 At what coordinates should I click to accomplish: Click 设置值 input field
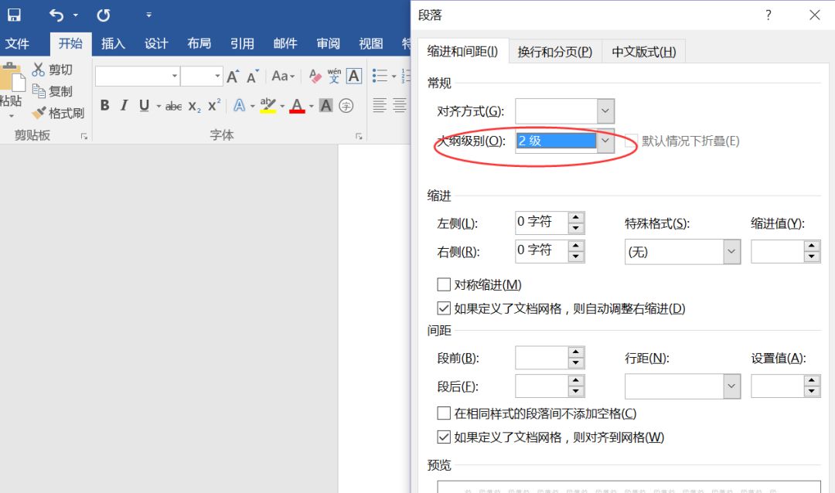click(x=778, y=386)
